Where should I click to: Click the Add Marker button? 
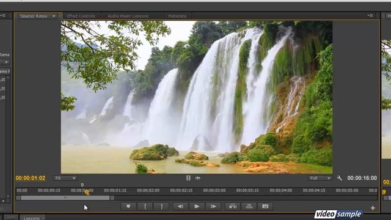(128, 207)
